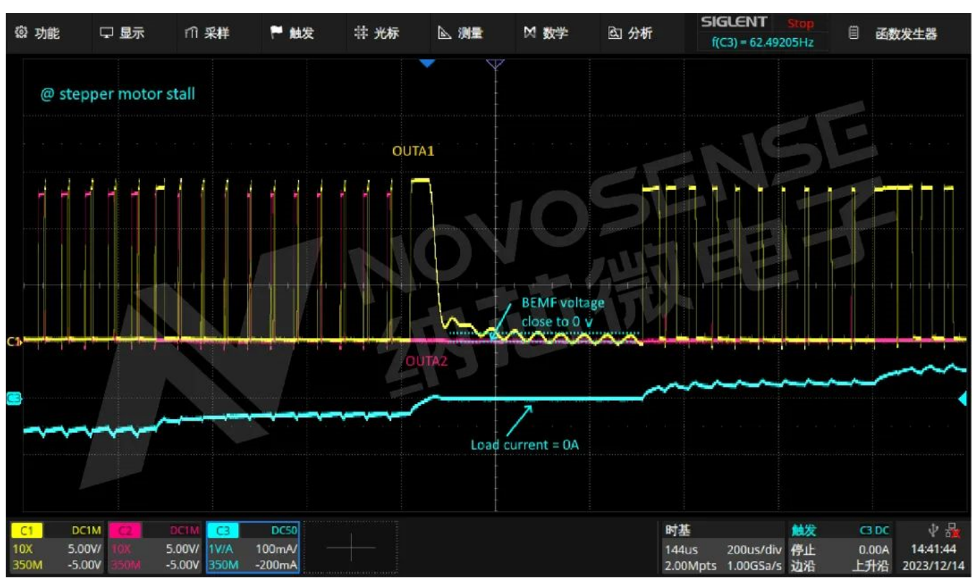973x578 pixels.
Task: Toggle the yellow C1 channel box
Action: tap(56, 548)
